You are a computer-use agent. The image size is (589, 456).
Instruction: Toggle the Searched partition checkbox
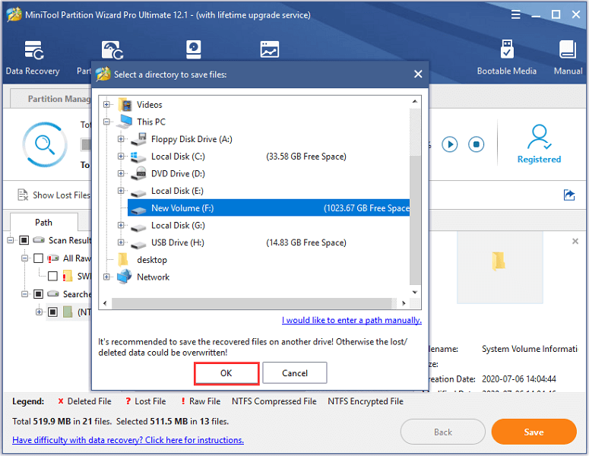[38, 293]
